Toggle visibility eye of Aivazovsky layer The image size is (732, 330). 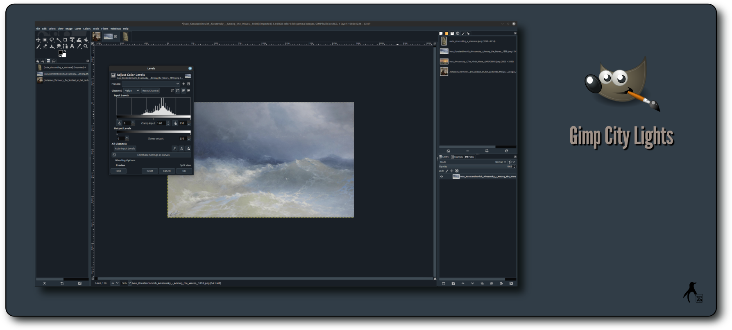coord(442,176)
